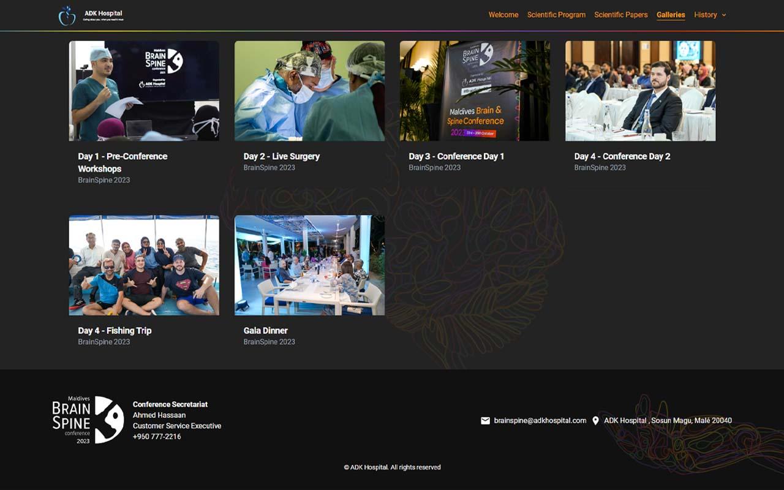This screenshot has width=784, height=490.
Task: Click BrainSpine 2023 under Pre-Conference Workshops
Action: click(104, 180)
